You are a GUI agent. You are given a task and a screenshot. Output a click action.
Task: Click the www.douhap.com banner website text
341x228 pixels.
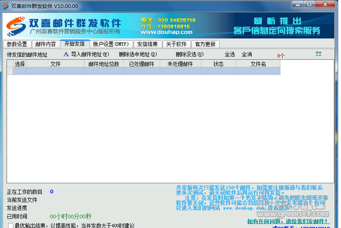click(167, 32)
